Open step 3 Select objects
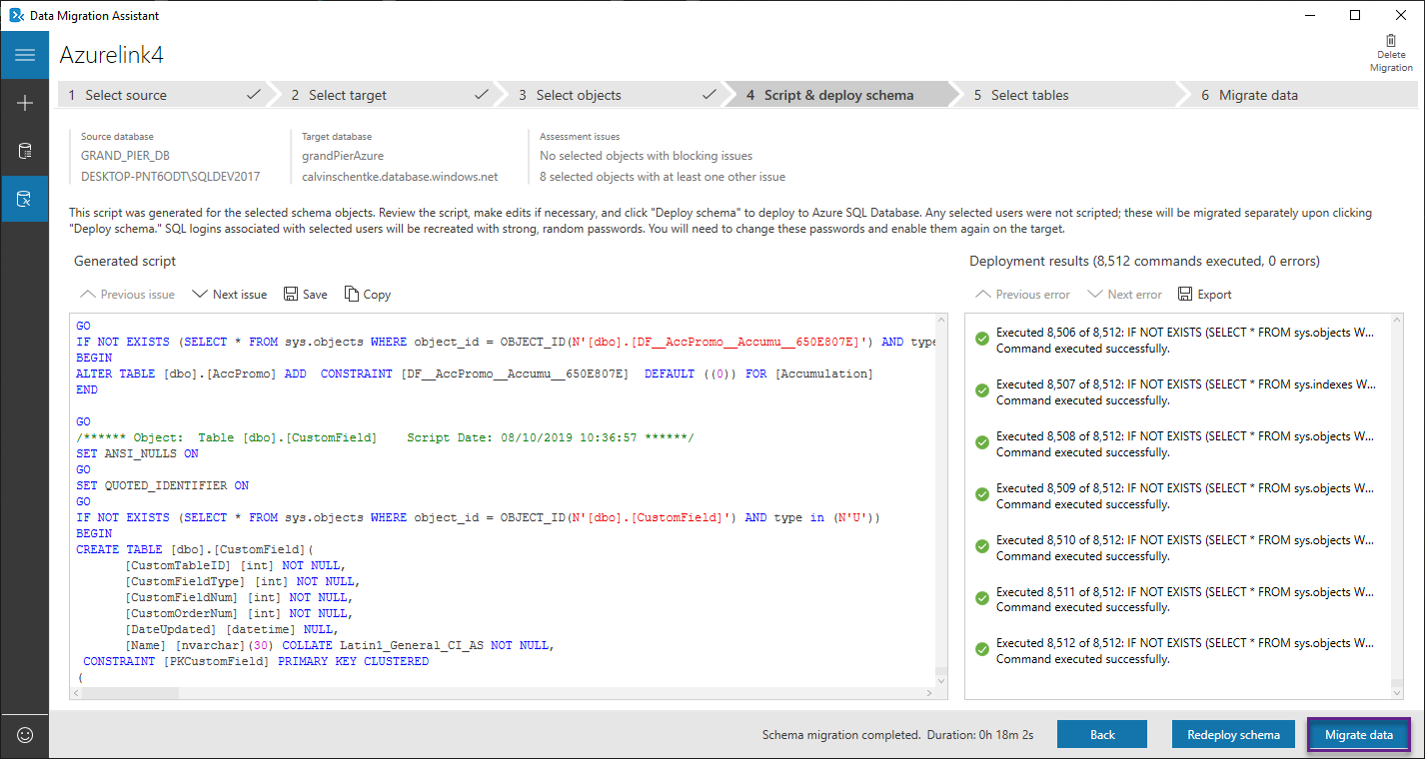The width and height of the screenshot is (1425, 759). [617, 95]
